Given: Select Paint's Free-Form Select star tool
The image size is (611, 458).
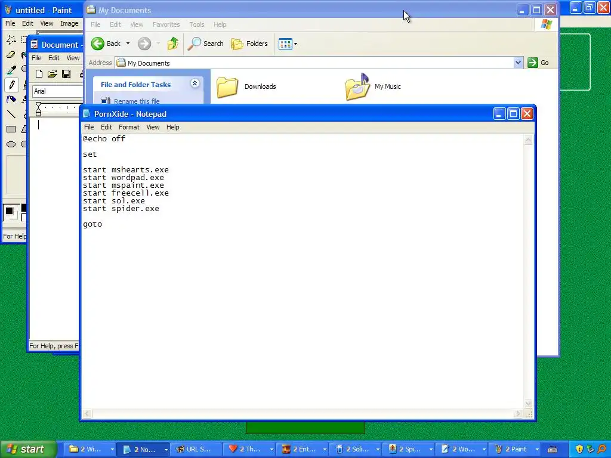Looking at the screenshot, I should (x=11, y=39).
